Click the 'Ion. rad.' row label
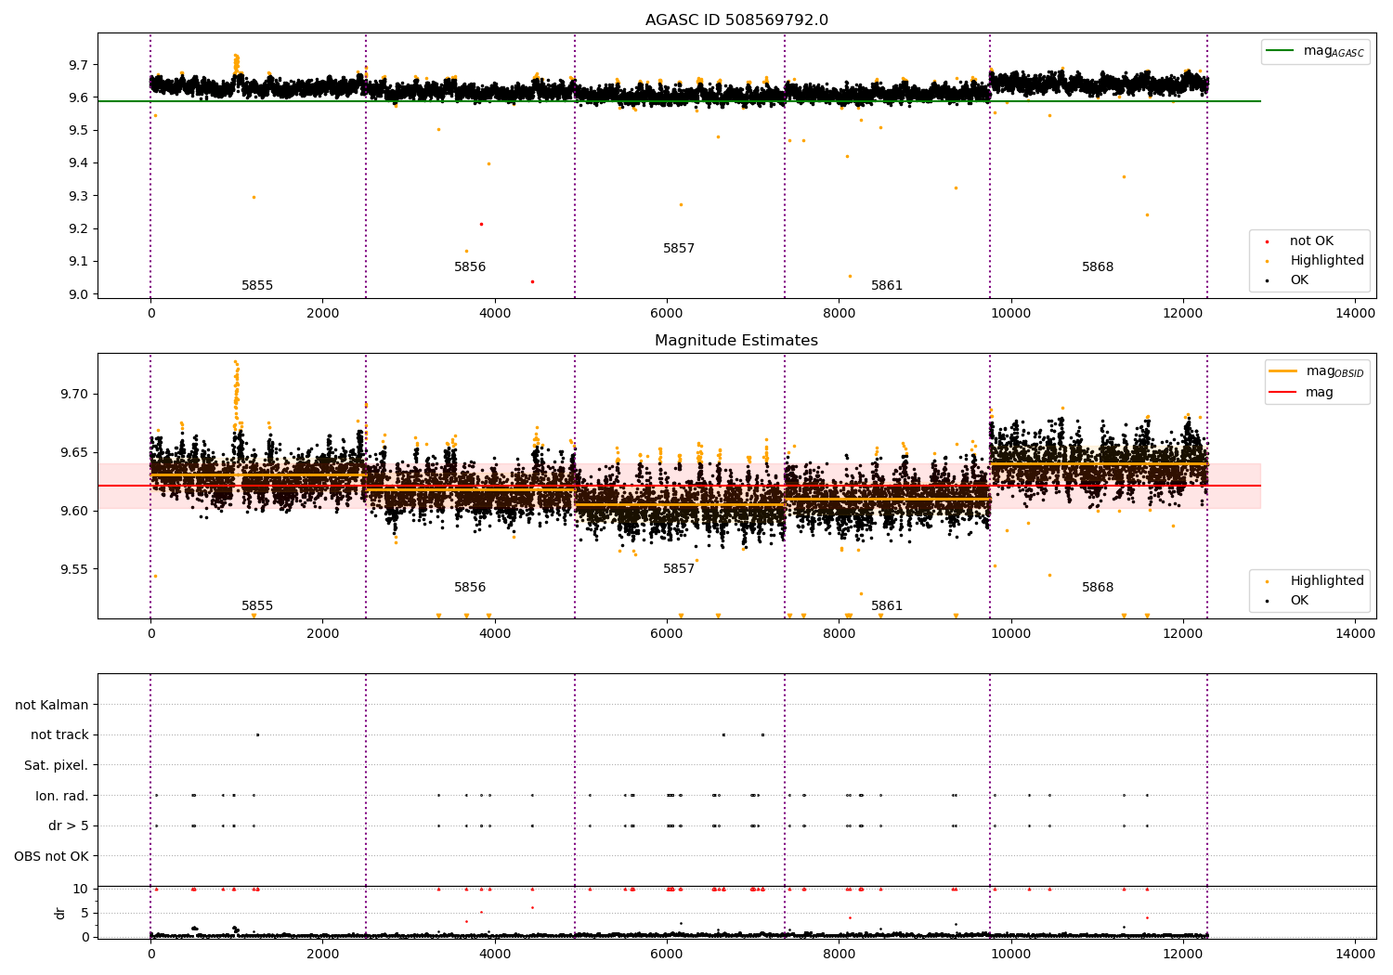 pyautogui.click(x=62, y=796)
